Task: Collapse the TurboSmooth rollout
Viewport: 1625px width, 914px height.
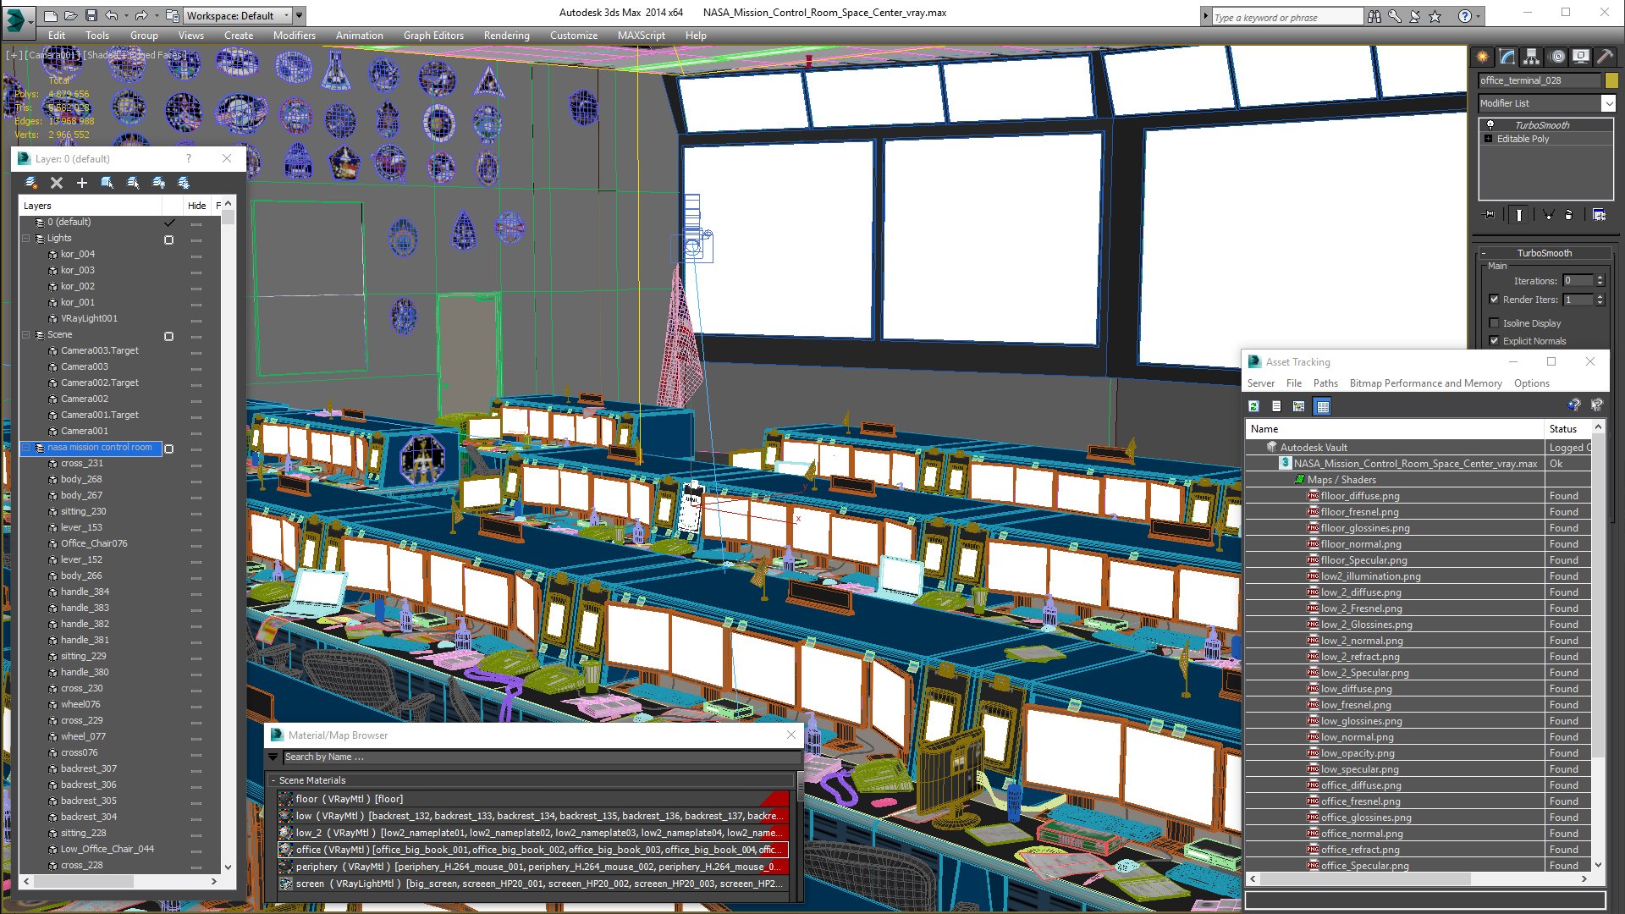Action: [x=1545, y=253]
